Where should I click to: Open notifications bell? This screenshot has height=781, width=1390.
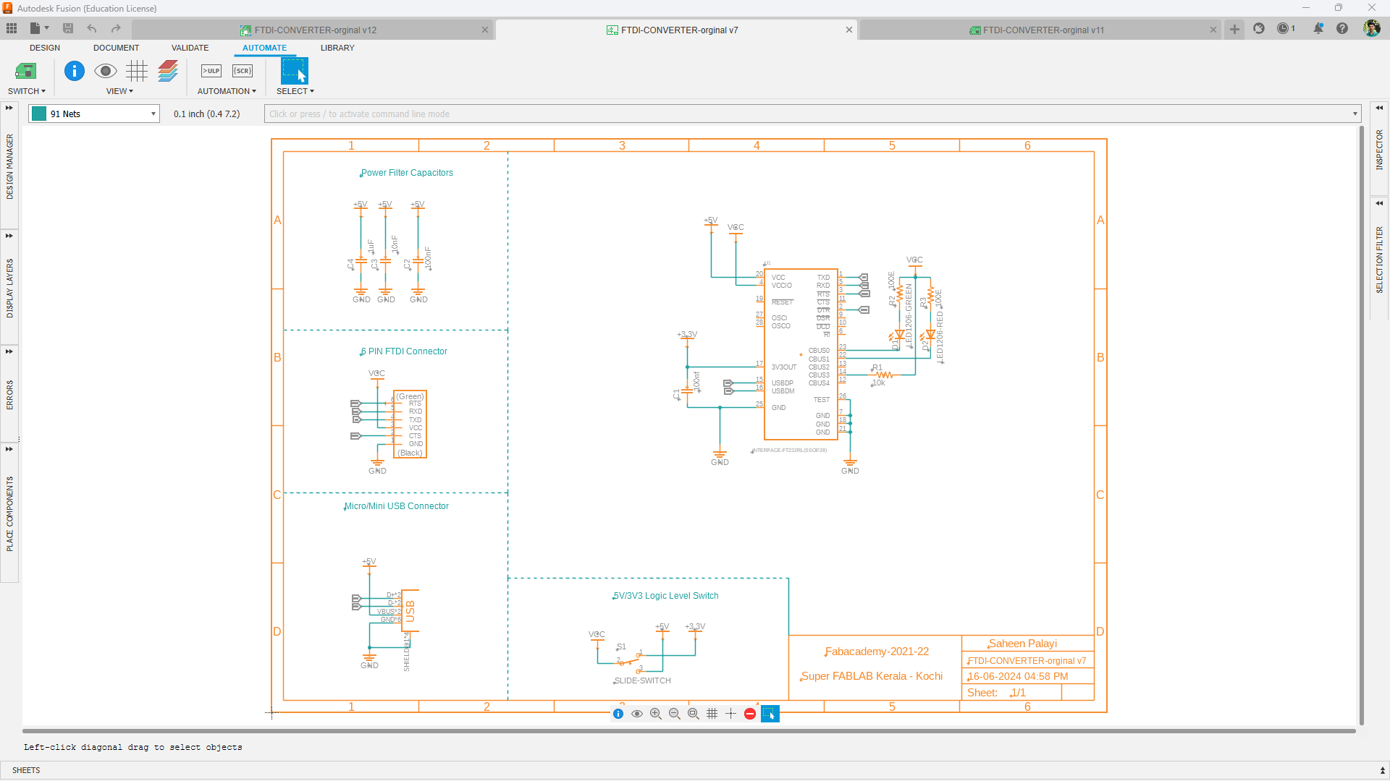(x=1318, y=28)
